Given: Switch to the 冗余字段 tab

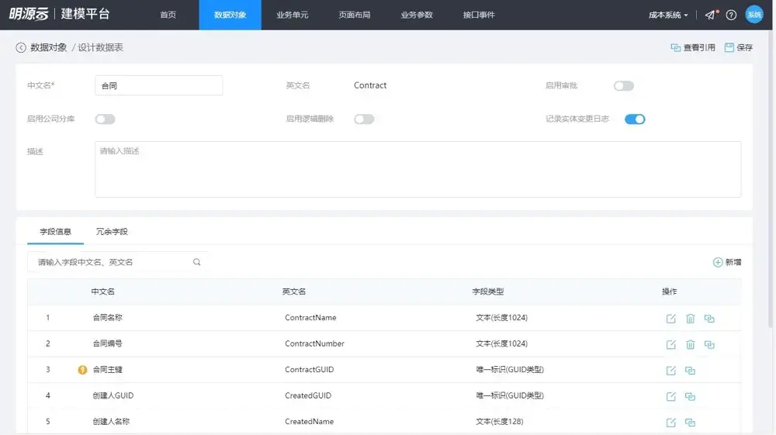Looking at the screenshot, I should tap(112, 231).
